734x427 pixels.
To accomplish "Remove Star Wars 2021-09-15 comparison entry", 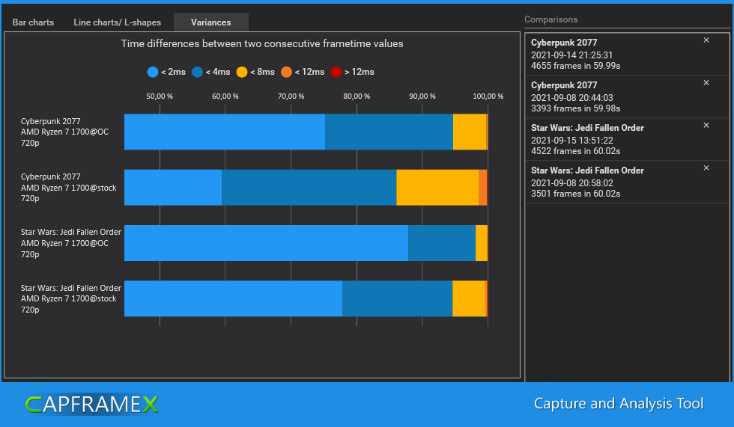I will [x=706, y=125].
